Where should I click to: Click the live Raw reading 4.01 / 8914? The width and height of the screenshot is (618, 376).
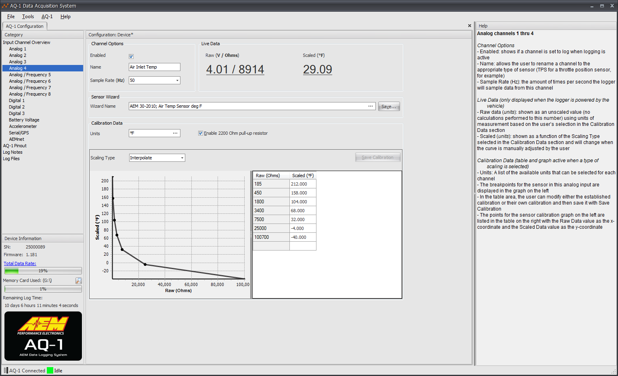pyautogui.click(x=235, y=69)
